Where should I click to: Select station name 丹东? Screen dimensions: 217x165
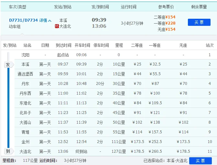coord(25,84)
